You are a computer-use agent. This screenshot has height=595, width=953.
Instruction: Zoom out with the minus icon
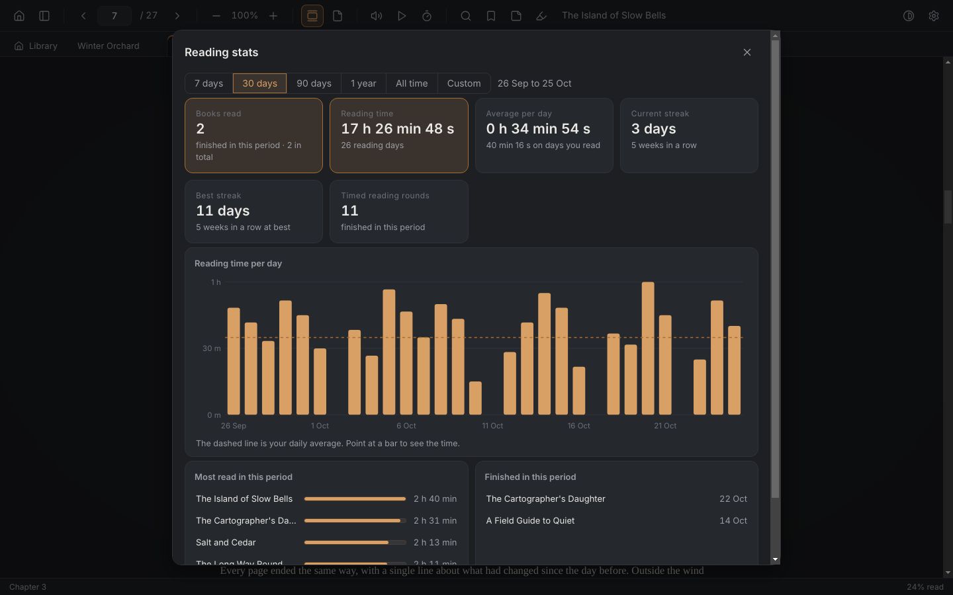216,16
